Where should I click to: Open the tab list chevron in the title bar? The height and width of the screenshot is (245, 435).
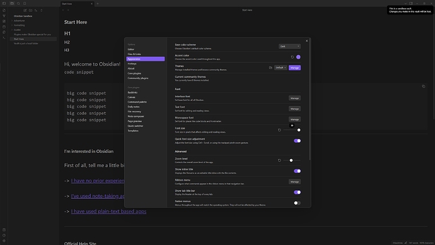tap(405, 3)
